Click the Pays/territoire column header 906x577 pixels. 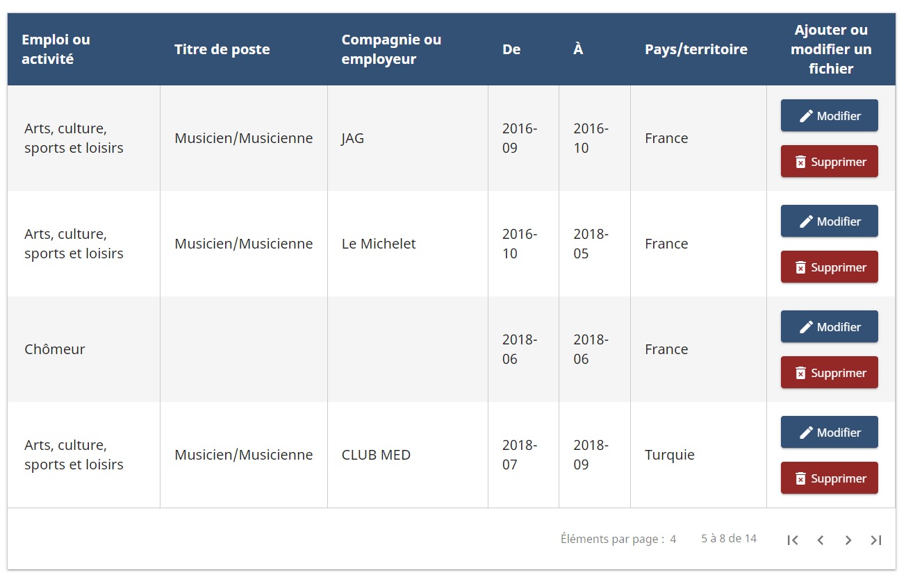tap(696, 49)
